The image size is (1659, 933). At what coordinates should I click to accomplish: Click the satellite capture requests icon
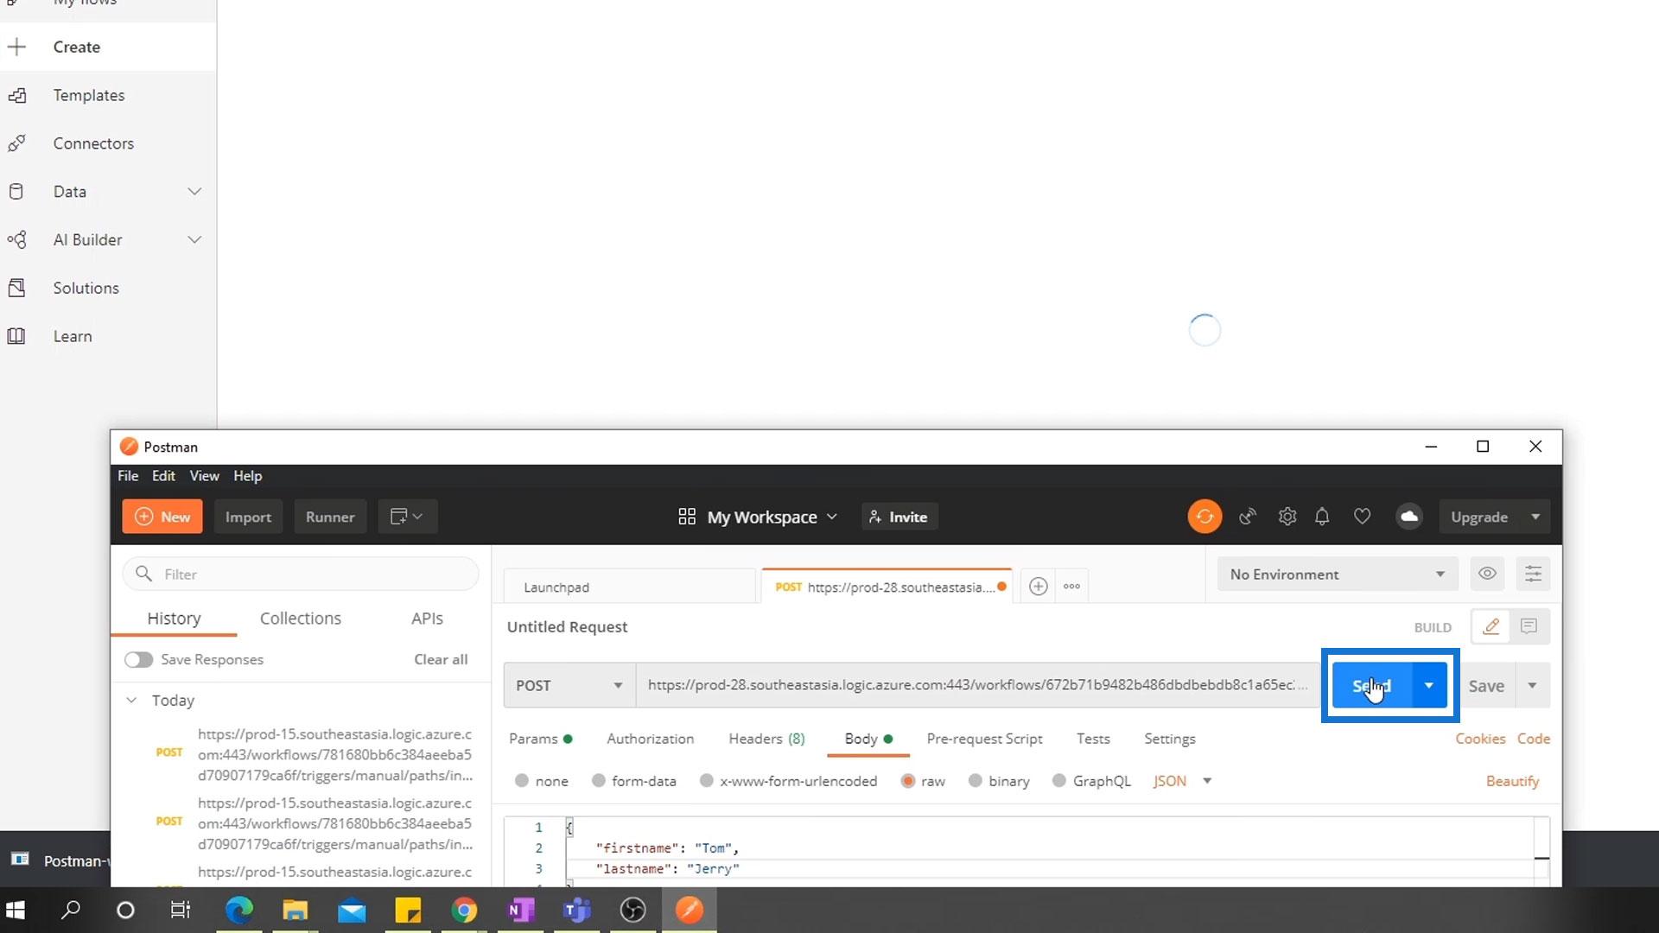[1247, 517]
